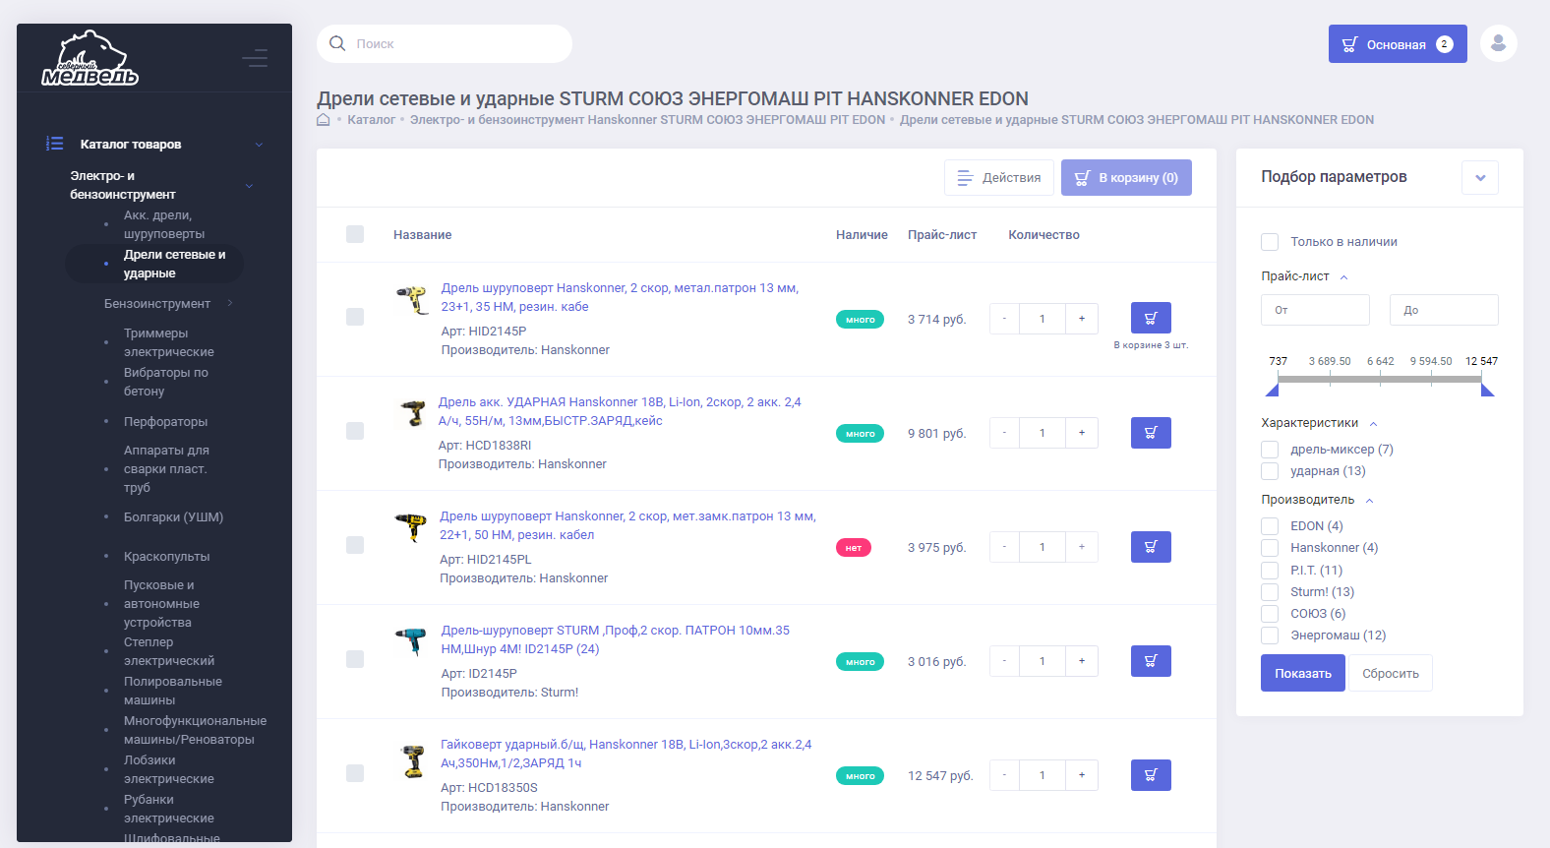This screenshot has height=848, width=1550.
Task: Open HID2145PL drill product thumbnail
Action: [x=410, y=527]
